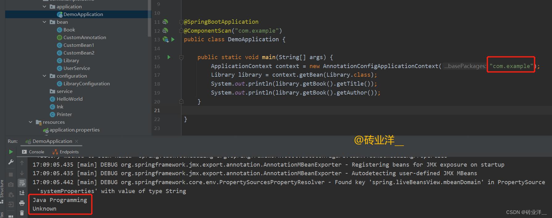Collapse the main method at line 15

[x=181, y=57]
